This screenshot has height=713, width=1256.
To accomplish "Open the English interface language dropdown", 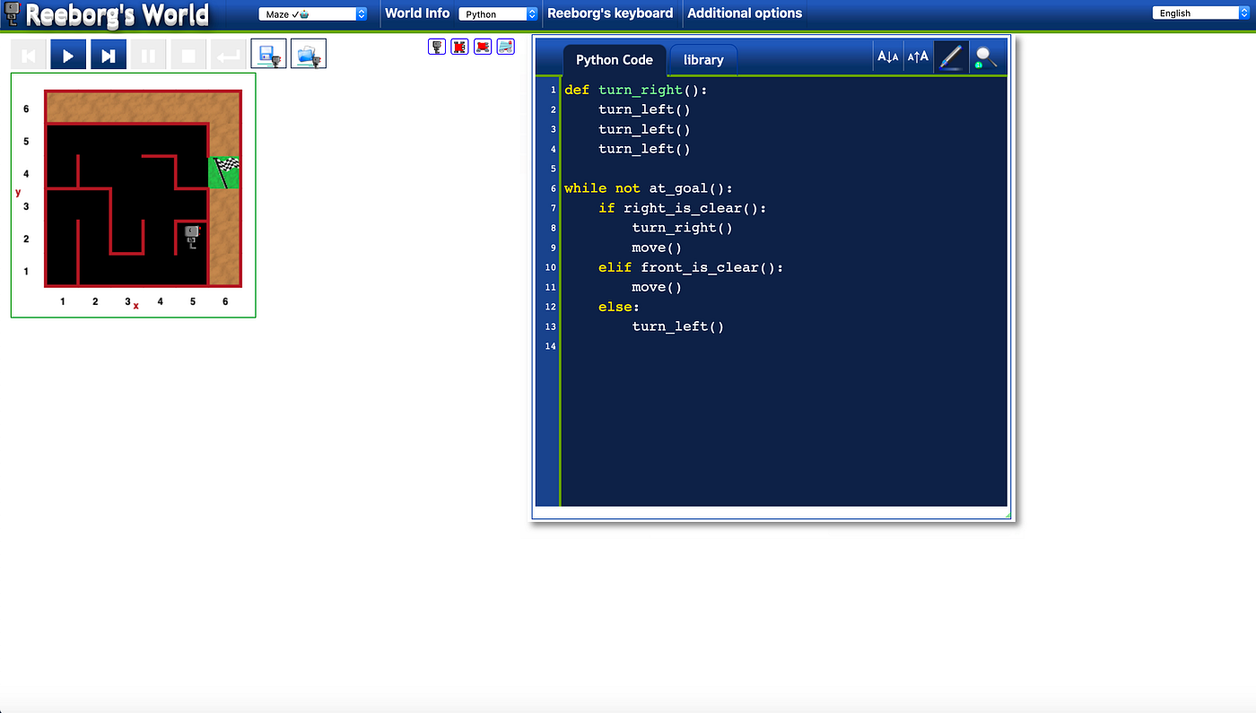I will 1199,12.
